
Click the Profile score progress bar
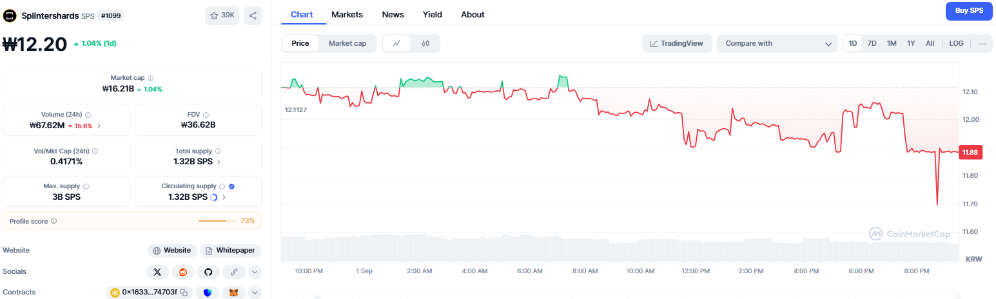[x=217, y=221]
